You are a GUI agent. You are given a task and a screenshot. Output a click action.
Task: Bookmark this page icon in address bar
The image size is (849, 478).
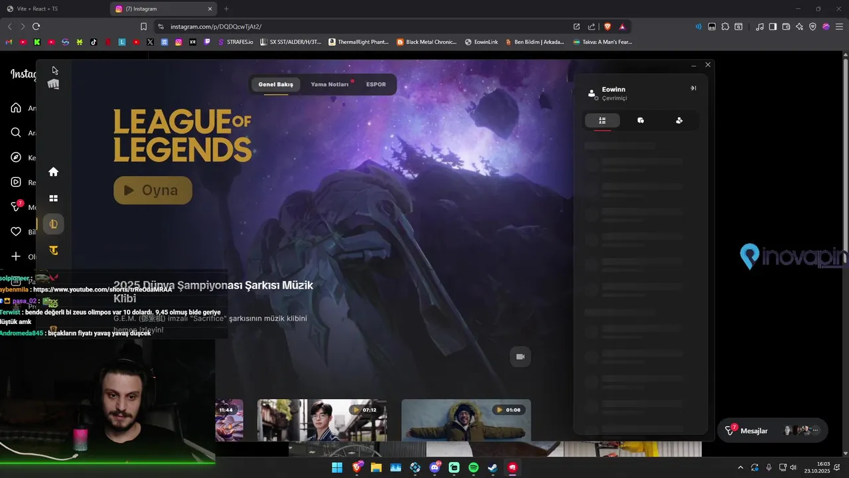pos(143,27)
